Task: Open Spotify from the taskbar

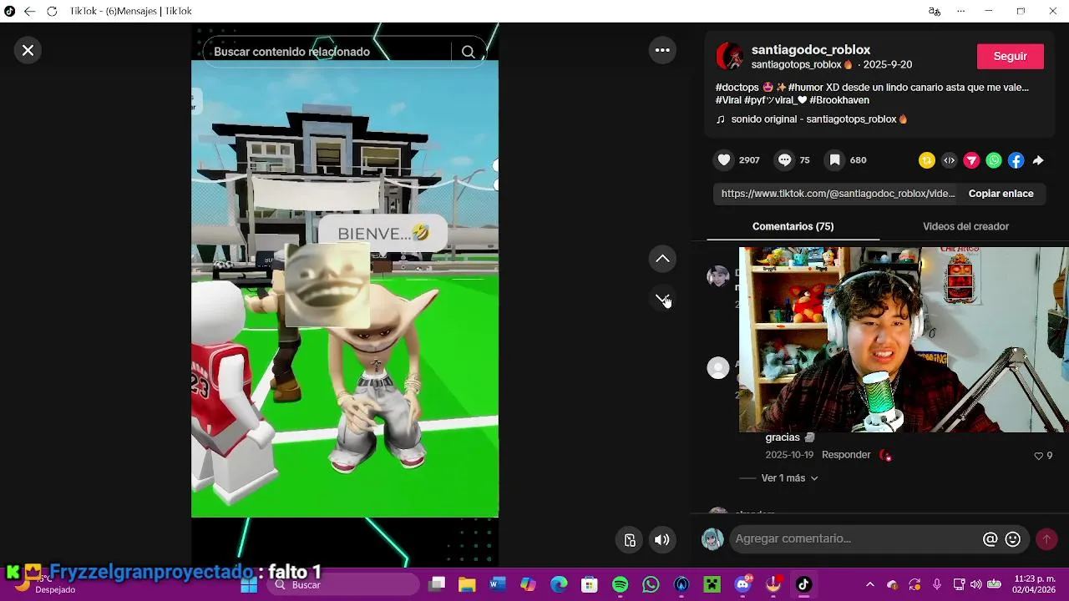Action: (x=621, y=585)
